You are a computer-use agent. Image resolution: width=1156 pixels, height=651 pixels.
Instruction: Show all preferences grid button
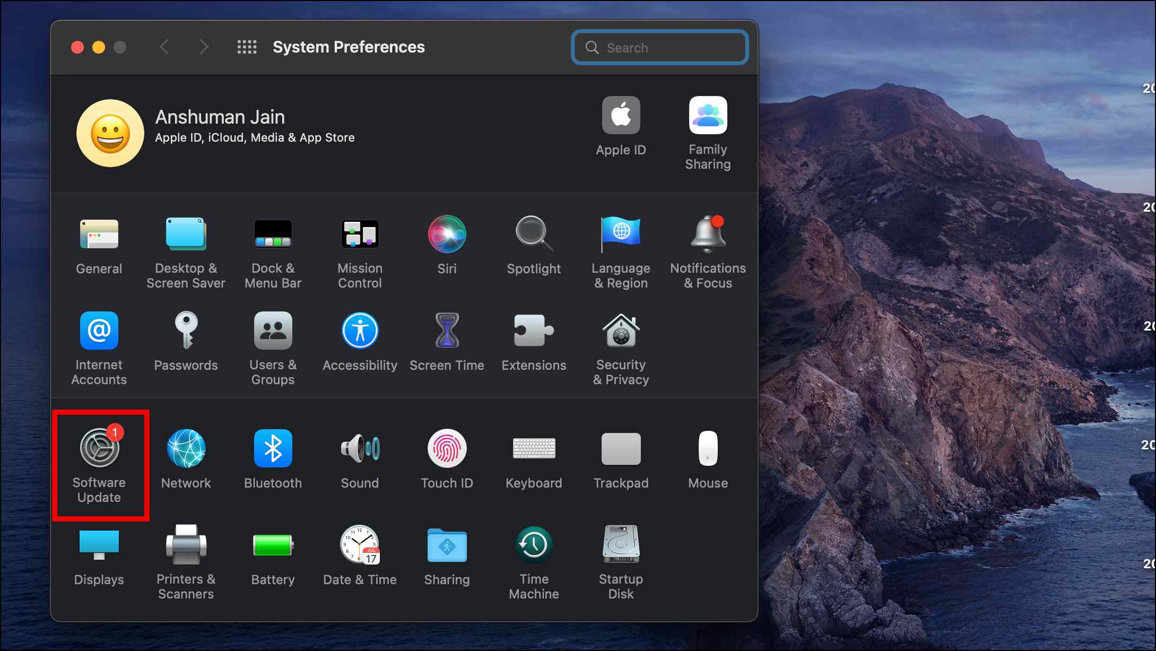(x=247, y=47)
